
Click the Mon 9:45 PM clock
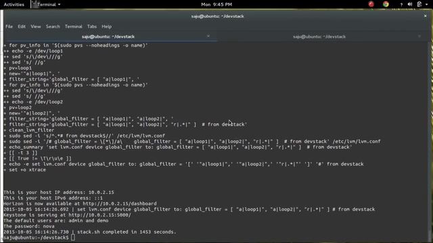[216, 5]
